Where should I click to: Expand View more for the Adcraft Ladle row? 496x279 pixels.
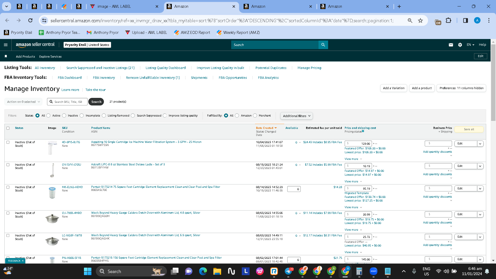(353, 182)
